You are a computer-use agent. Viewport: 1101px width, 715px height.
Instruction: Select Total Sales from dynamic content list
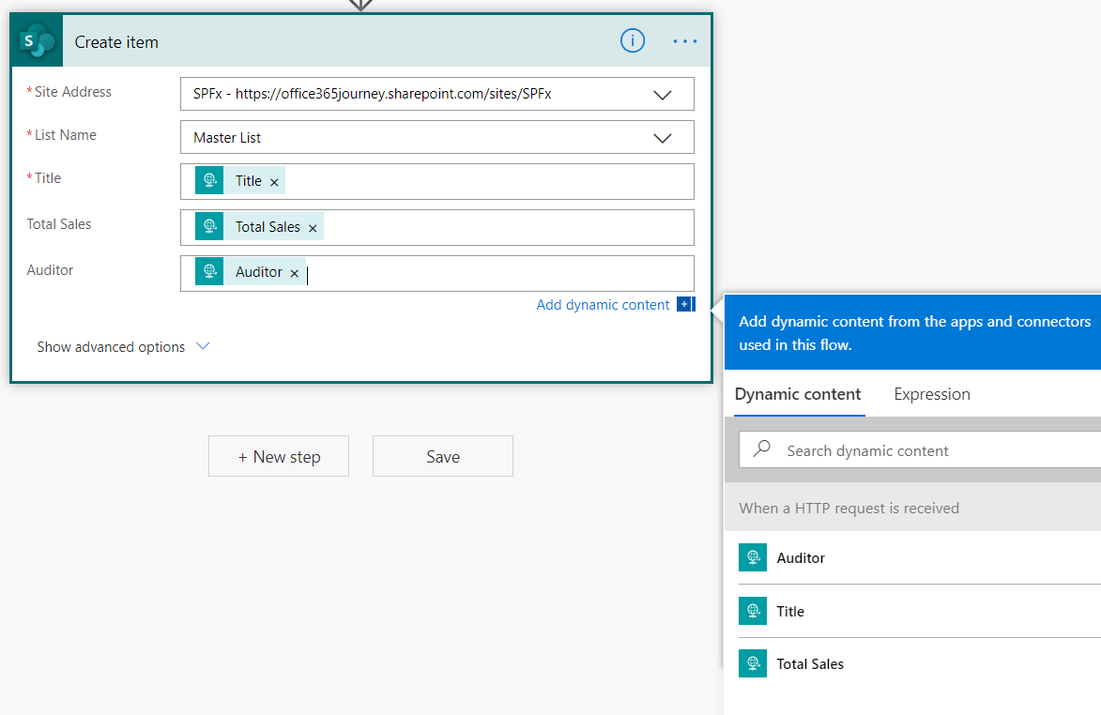tap(920, 663)
